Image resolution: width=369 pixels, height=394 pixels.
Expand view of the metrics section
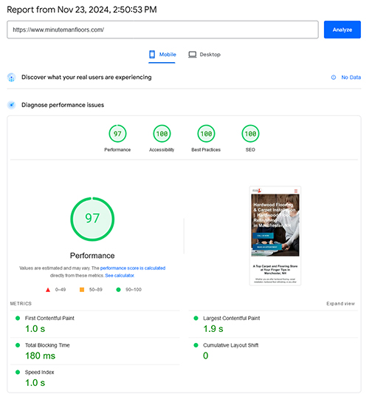(x=340, y=304)
